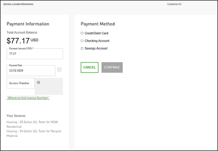The height and width of the screenshot is (151, 218).
Task: Open the Payment Date calendar picker
Action: (x=60, y=69)
